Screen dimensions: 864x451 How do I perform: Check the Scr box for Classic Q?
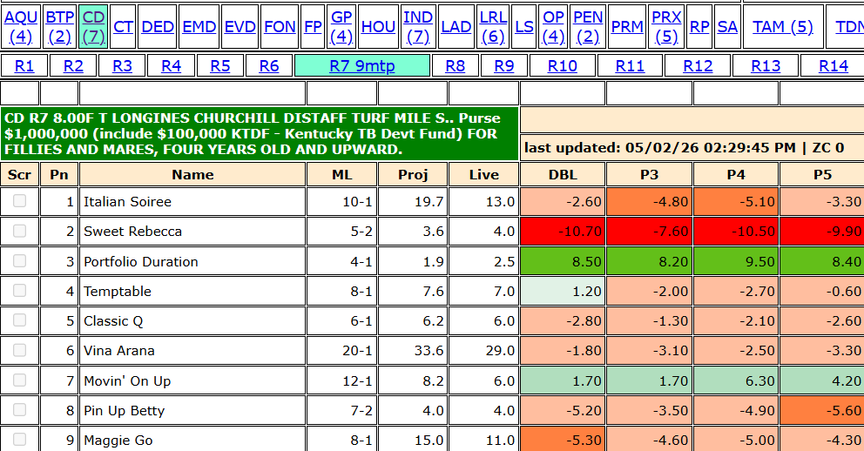pyautogui.click(x=19, y=320)
